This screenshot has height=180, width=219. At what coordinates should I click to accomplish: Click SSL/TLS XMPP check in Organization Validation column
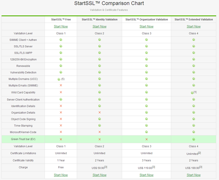coord(147,53)
